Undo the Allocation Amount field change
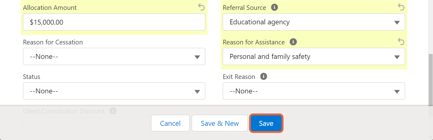This screenshot has height=140, width=433. (201, 7)
